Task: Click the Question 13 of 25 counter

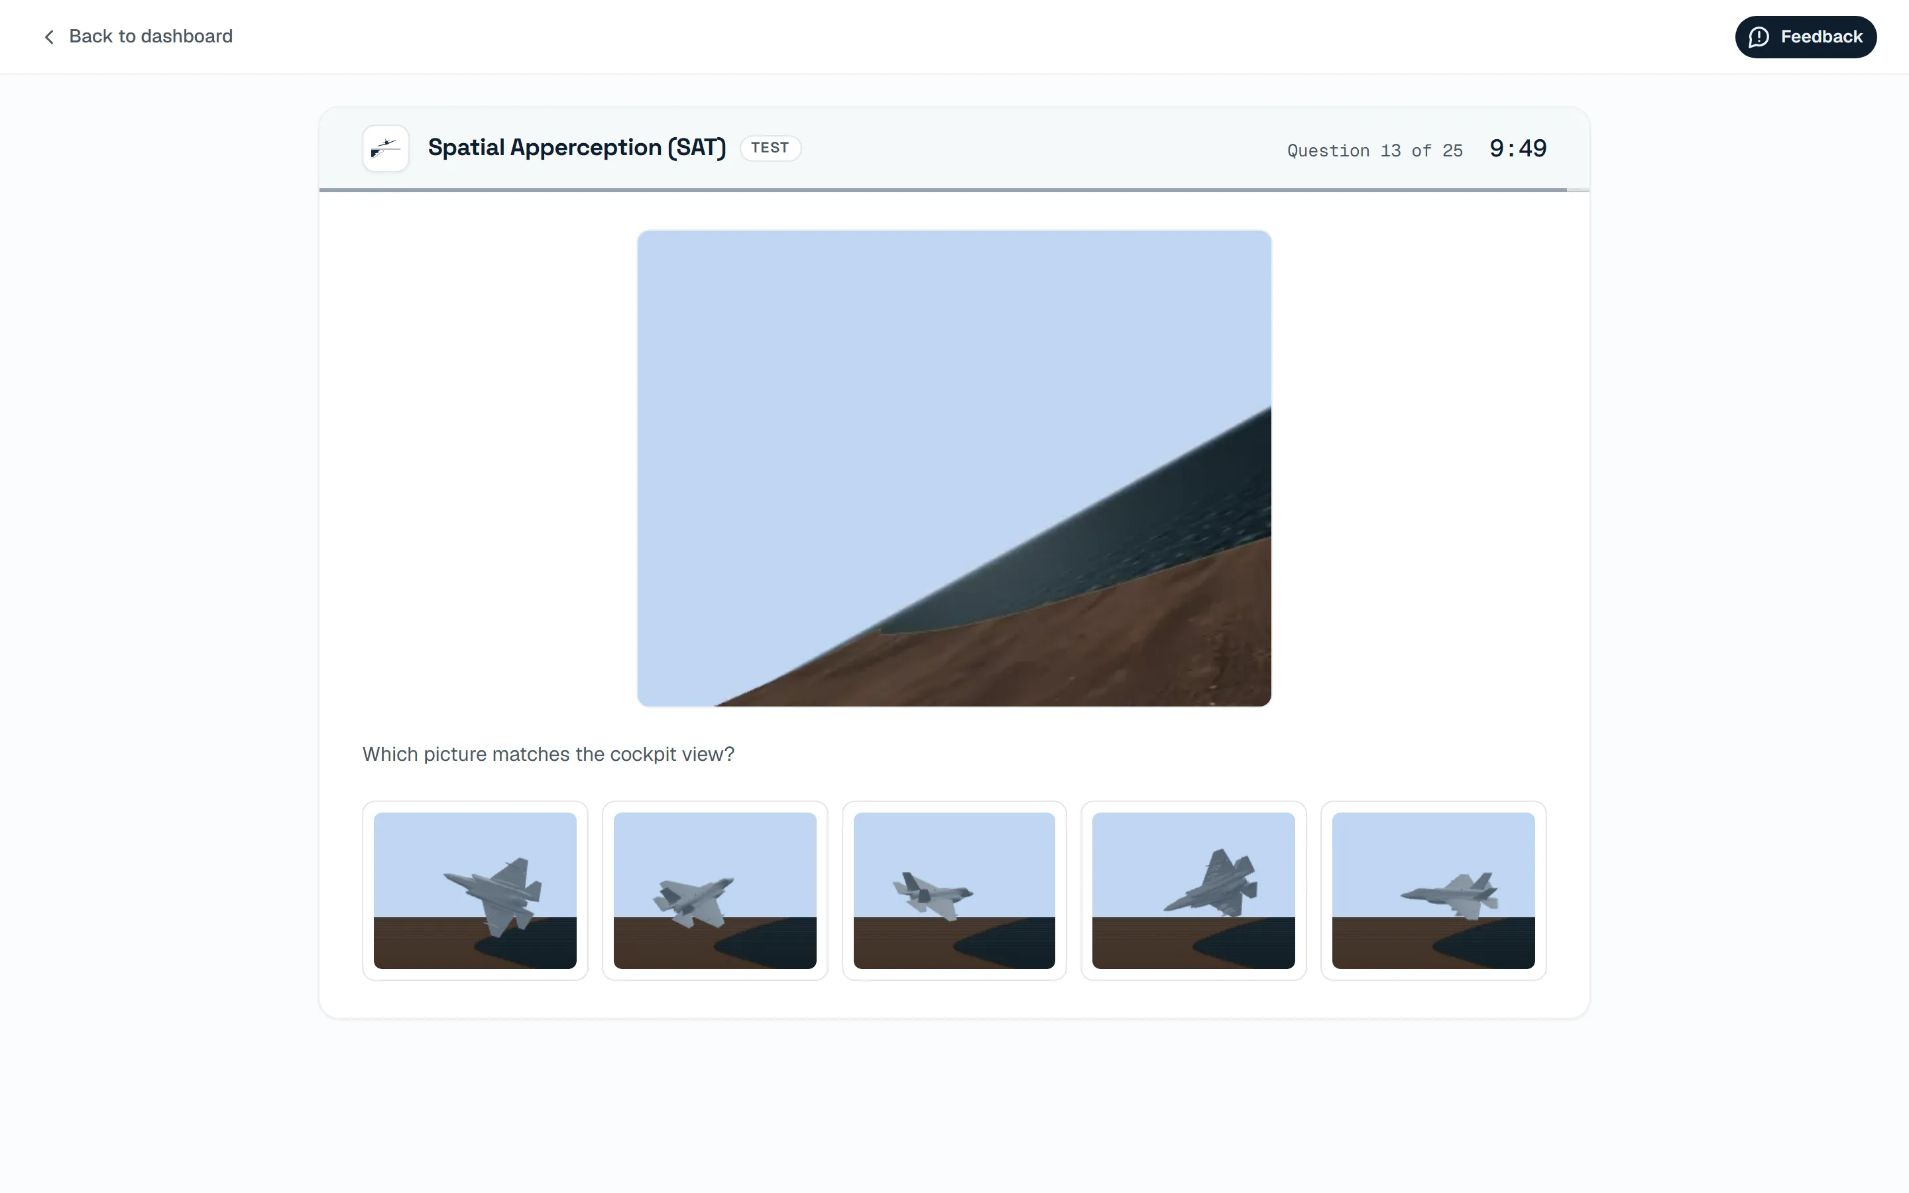Action: [x=1374, y=150]
